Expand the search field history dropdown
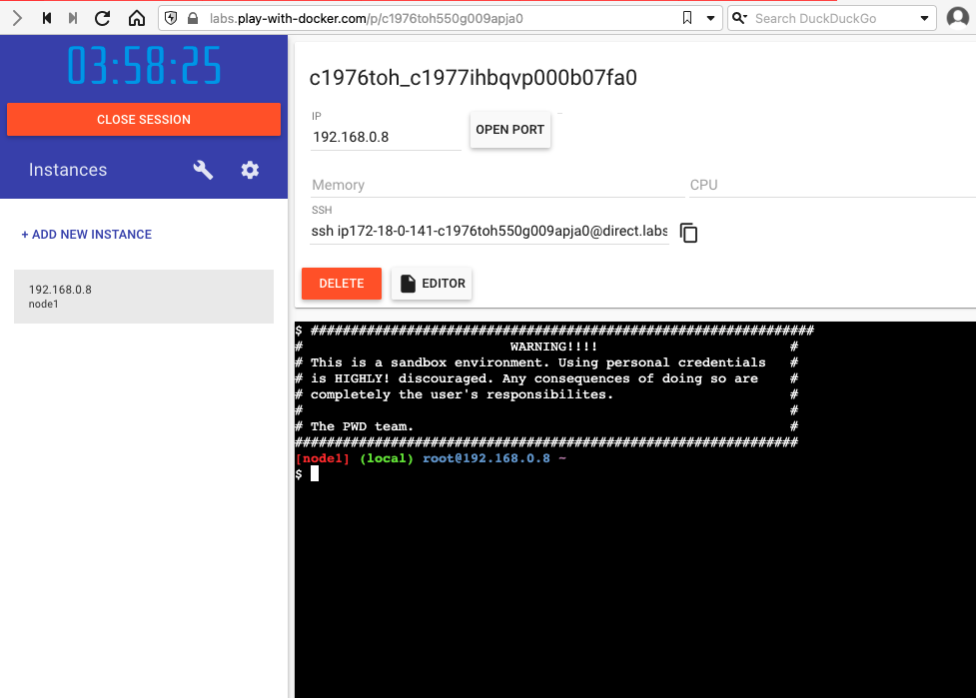 924,19
